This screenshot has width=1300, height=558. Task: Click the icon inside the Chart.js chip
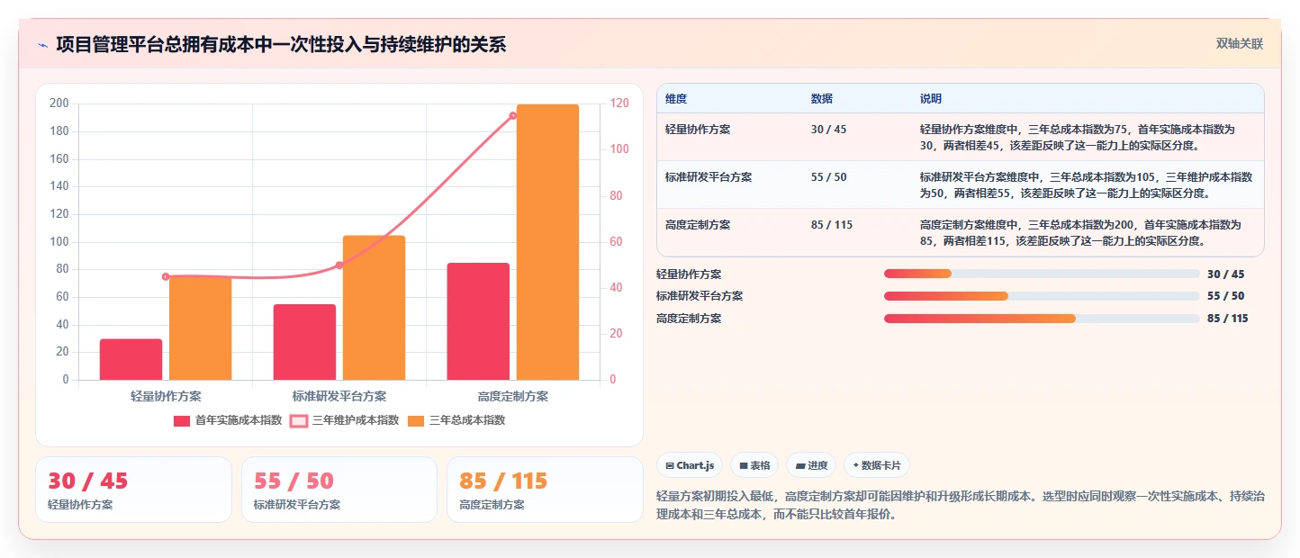(x=670, y=466)
